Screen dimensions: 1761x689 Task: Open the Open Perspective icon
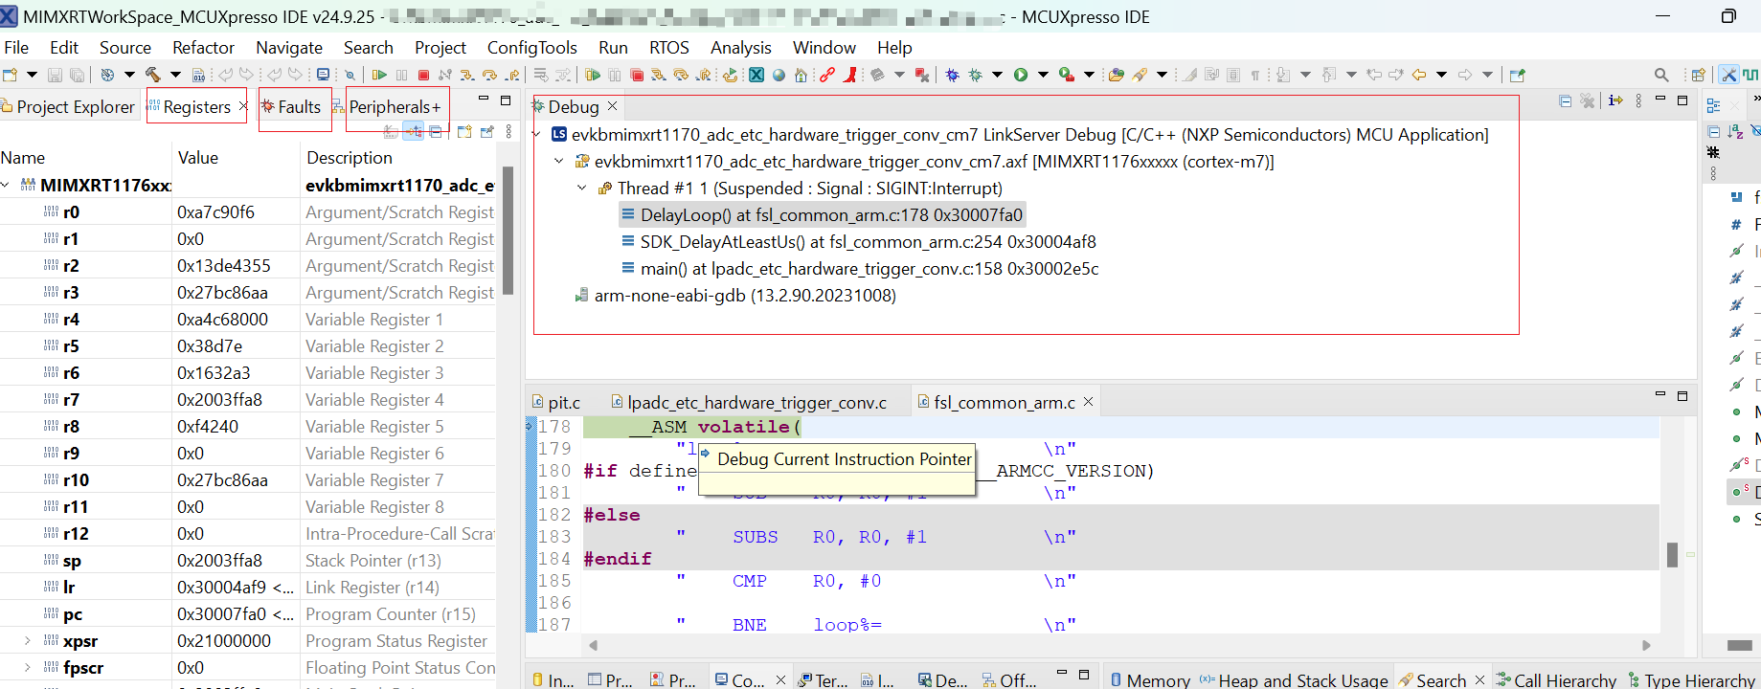click(x=1698, y=75)
